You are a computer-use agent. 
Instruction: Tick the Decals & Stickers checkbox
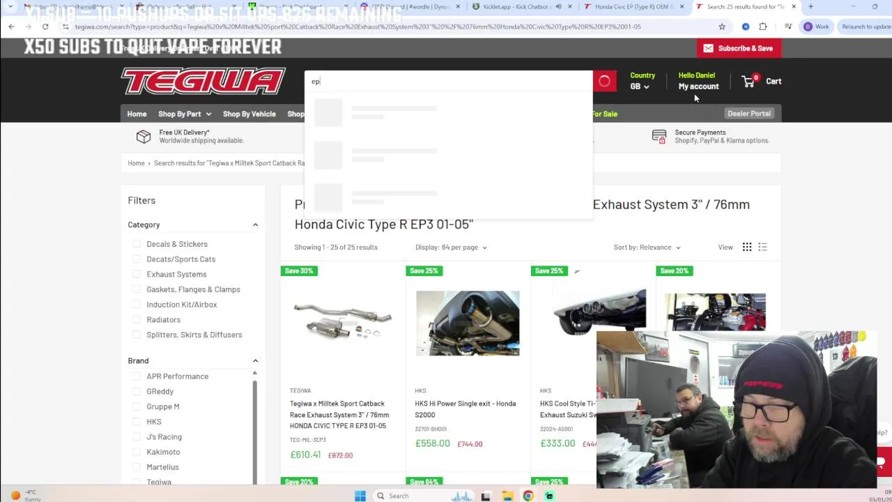pyautogui.click(x=137, y=244)
